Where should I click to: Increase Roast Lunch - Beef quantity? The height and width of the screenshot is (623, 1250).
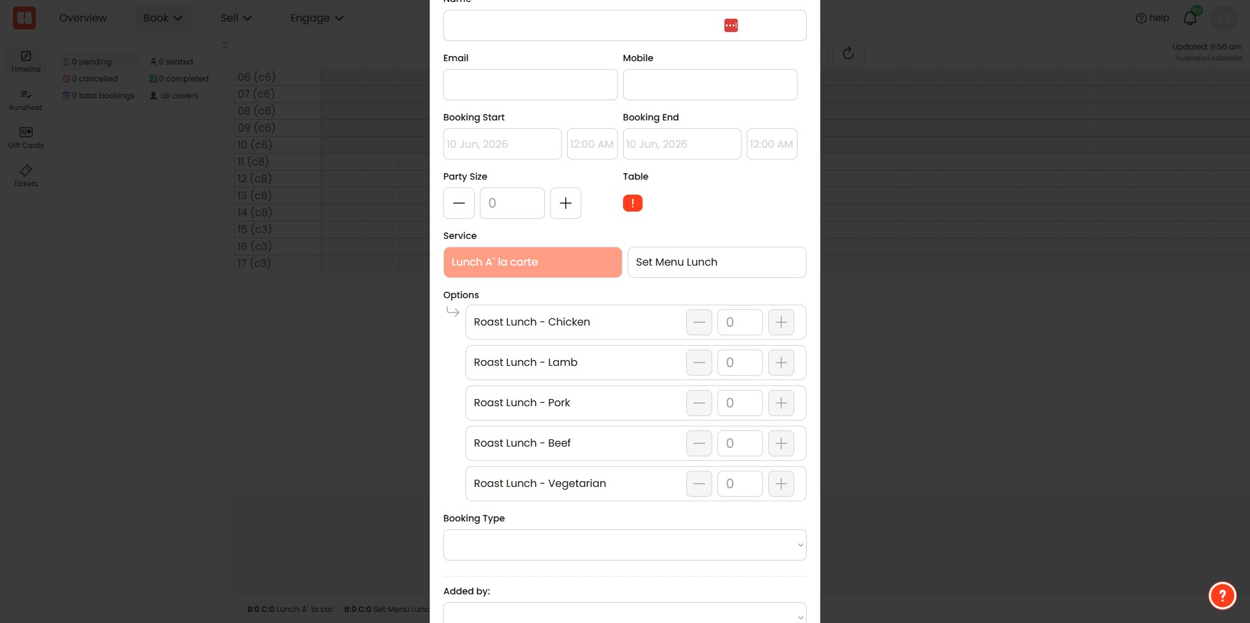click(x=781, y=443)
